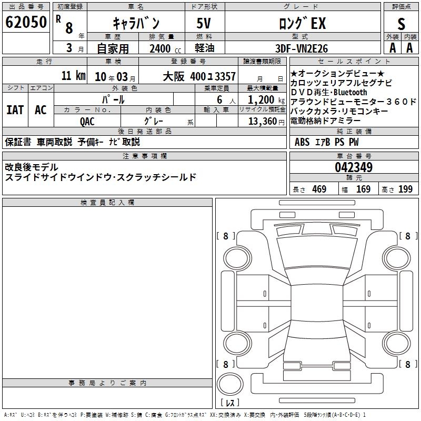This screenshot has height=421, width=421.
Task: Click standard equipment ABS エアB PS PW
Action: click(x=326, y=142)
